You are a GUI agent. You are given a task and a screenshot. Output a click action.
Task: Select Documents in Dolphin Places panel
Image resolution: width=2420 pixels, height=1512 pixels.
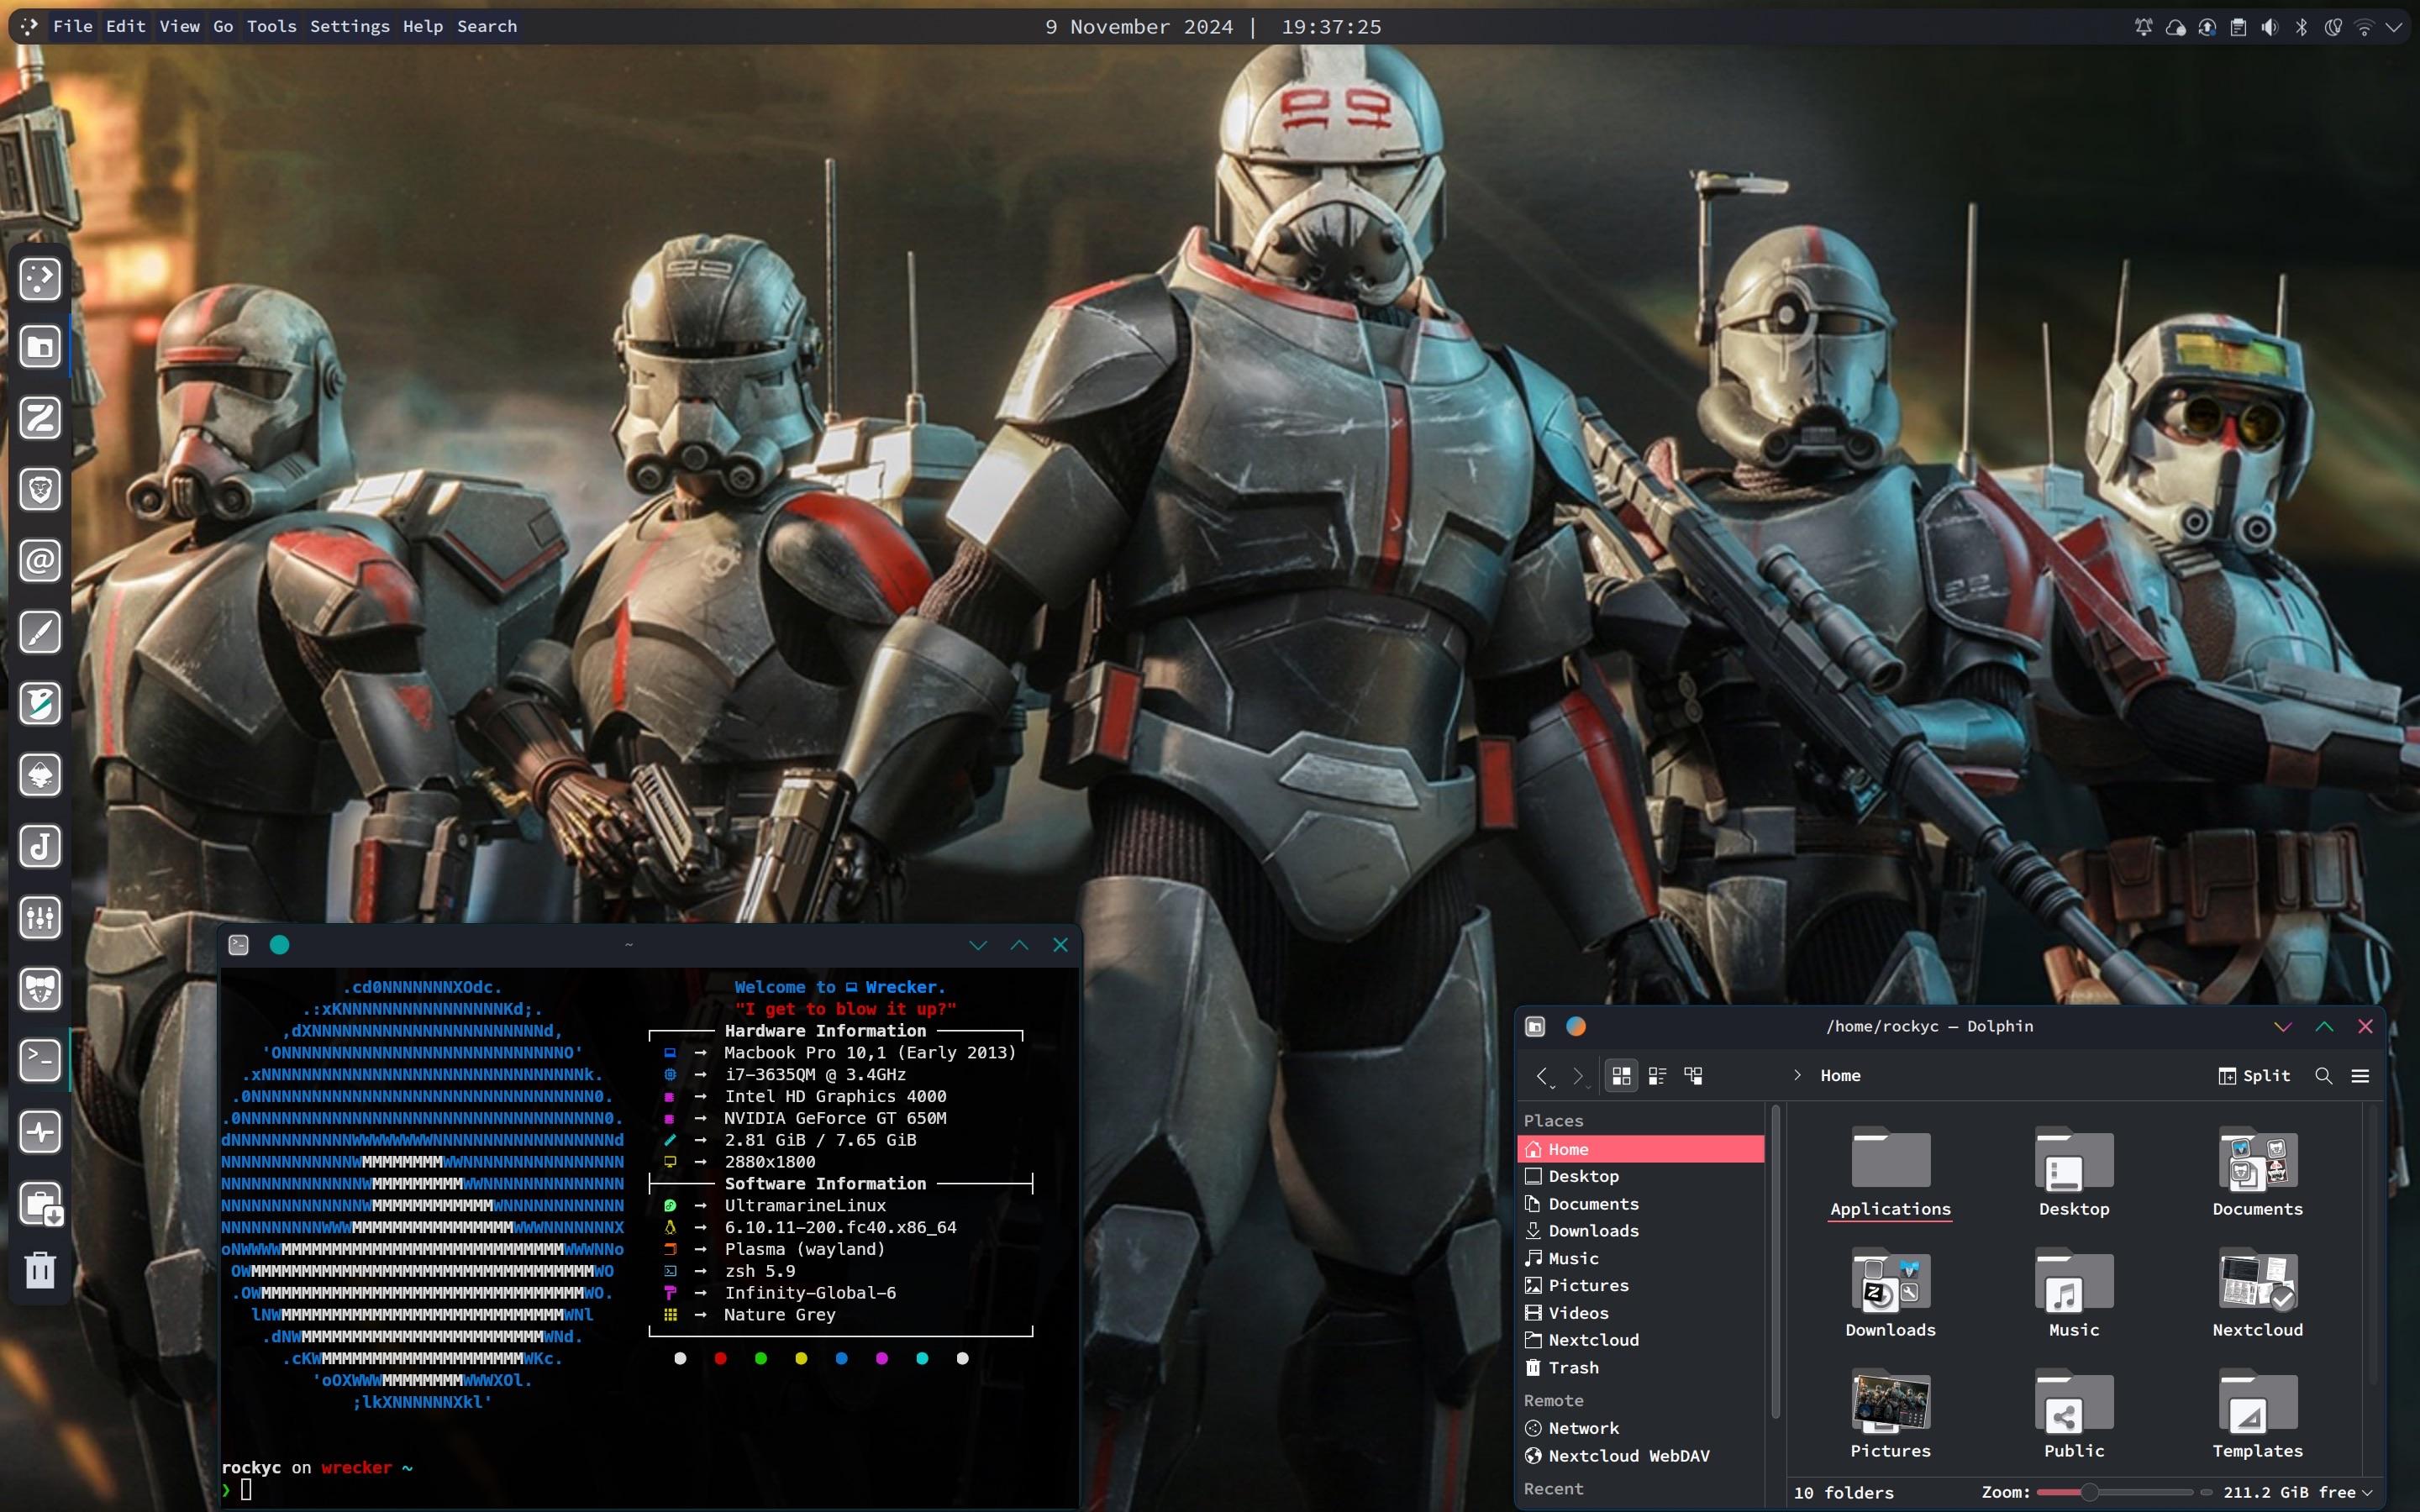(x=1640, y=1204)
